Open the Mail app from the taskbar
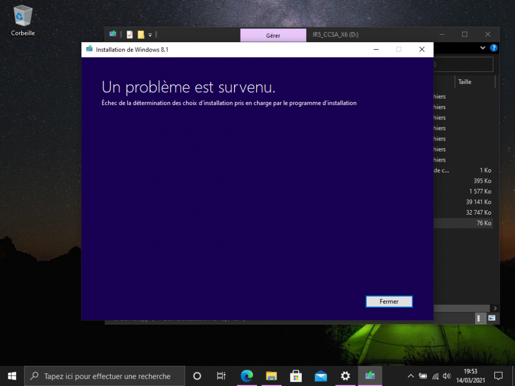 [320, 376]
